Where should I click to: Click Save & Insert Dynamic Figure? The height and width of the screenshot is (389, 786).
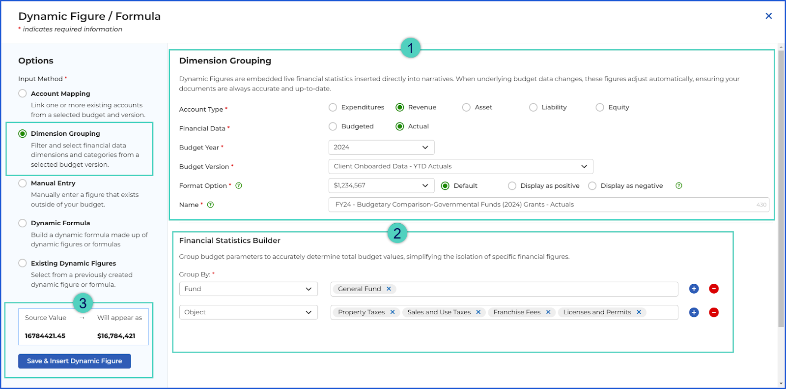click(x=75, y=361)
